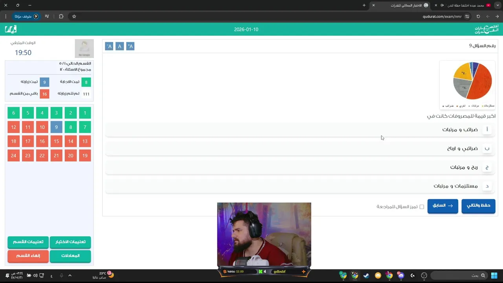Go to the previous question with السابق
The image size is (503, 283).
pyautogui.click(x=442, y=206)
